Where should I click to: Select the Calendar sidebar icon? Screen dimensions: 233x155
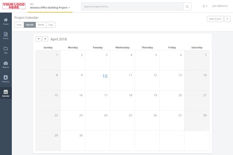coord(5,93)
